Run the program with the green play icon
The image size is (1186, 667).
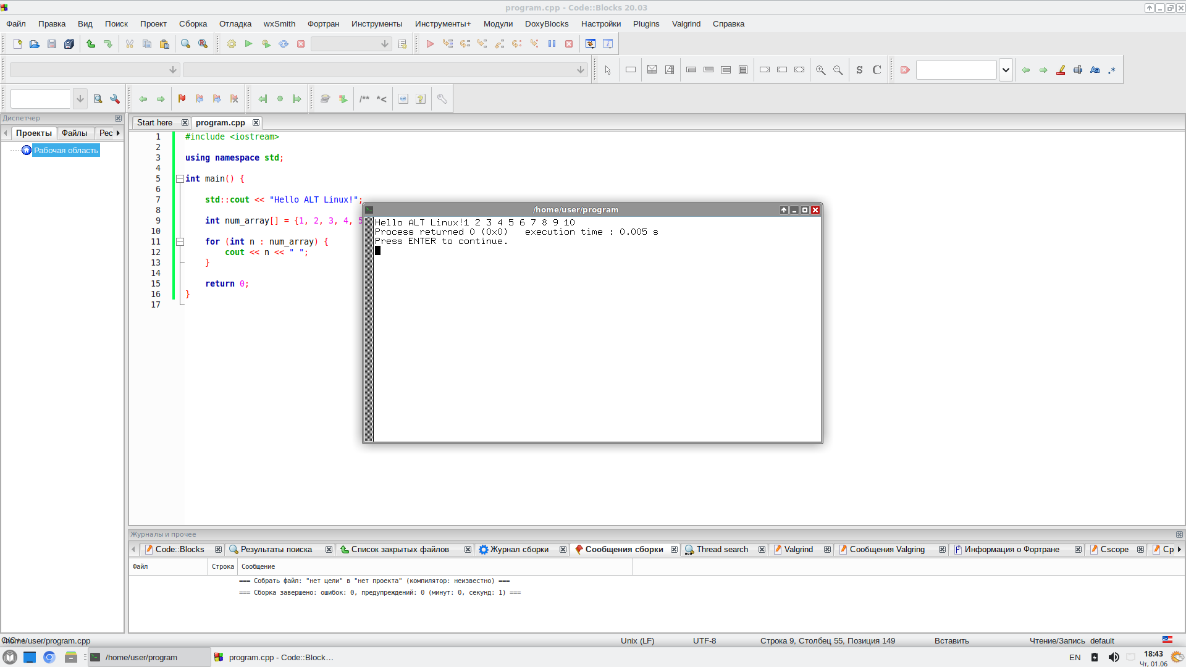tap(249, 44)
